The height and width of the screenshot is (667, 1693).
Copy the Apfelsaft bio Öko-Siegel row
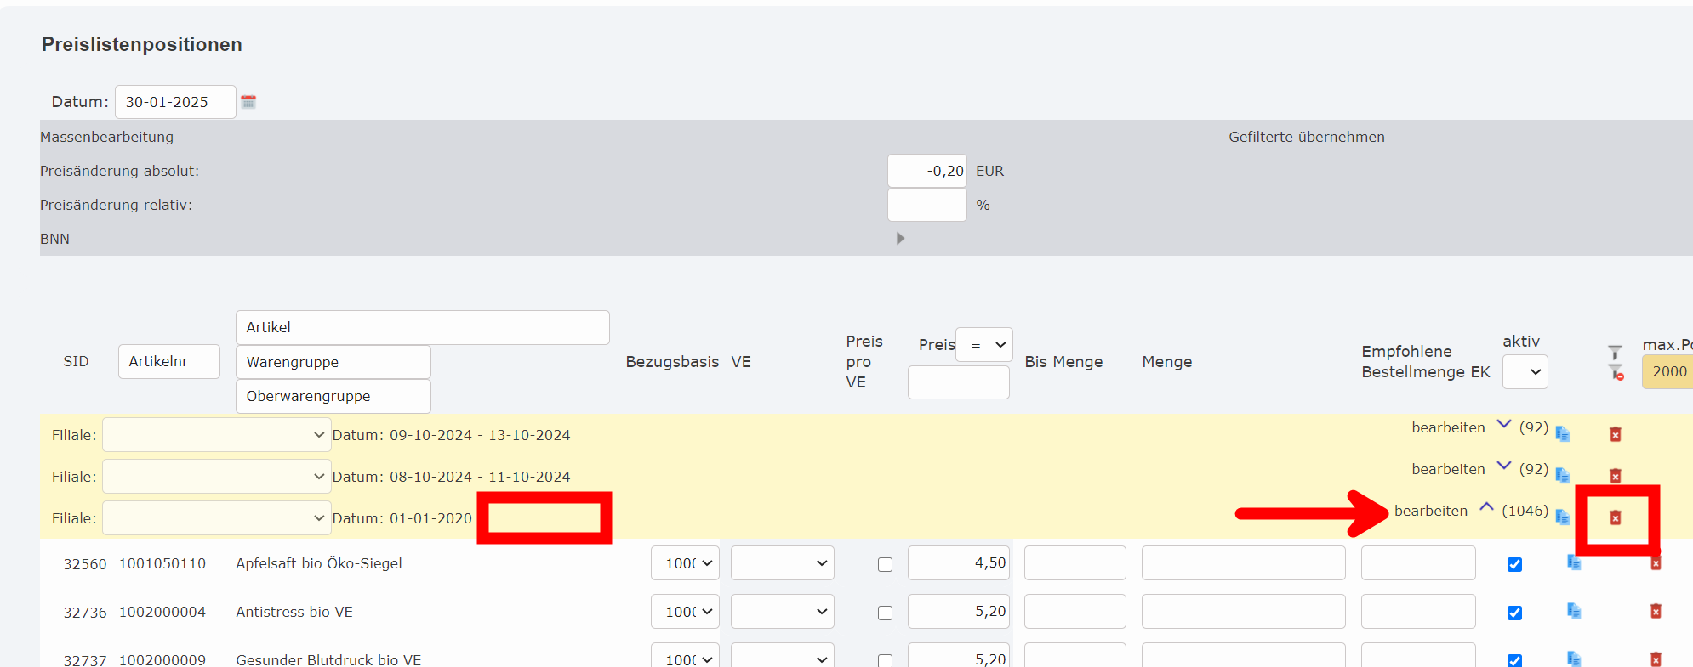1573,562
